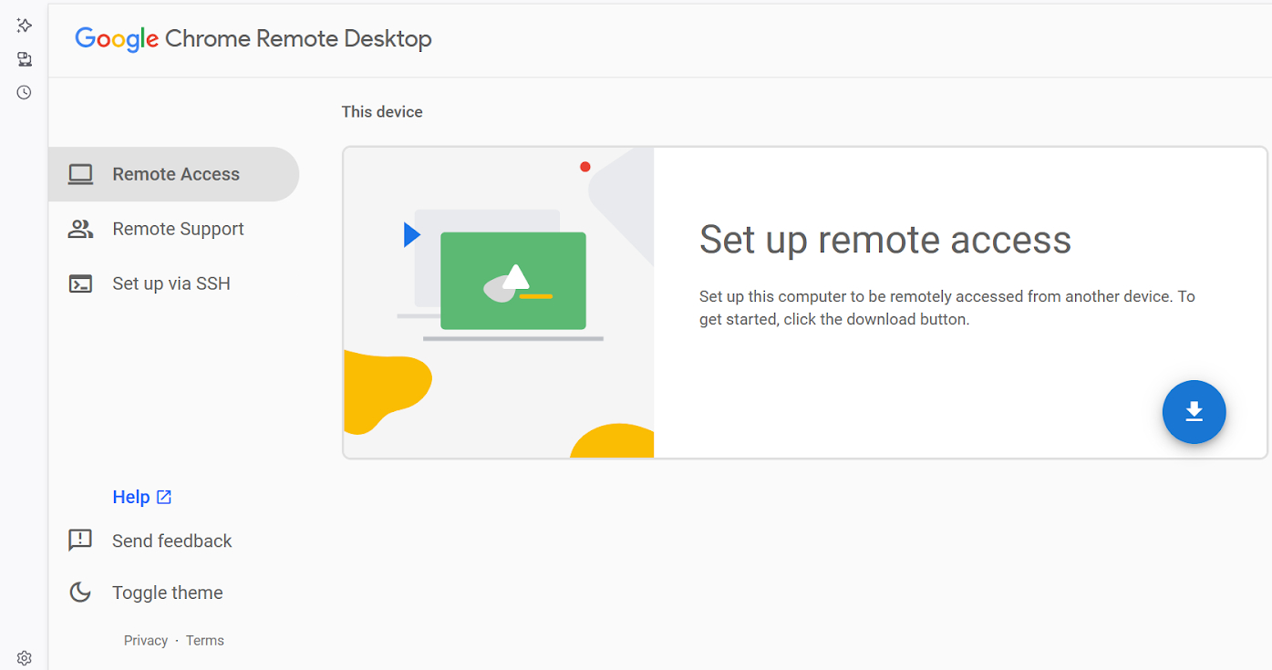Viewport: 1272px width, 670px height.
Task: Open session history via the clock icon
Action: coord(24,91)
